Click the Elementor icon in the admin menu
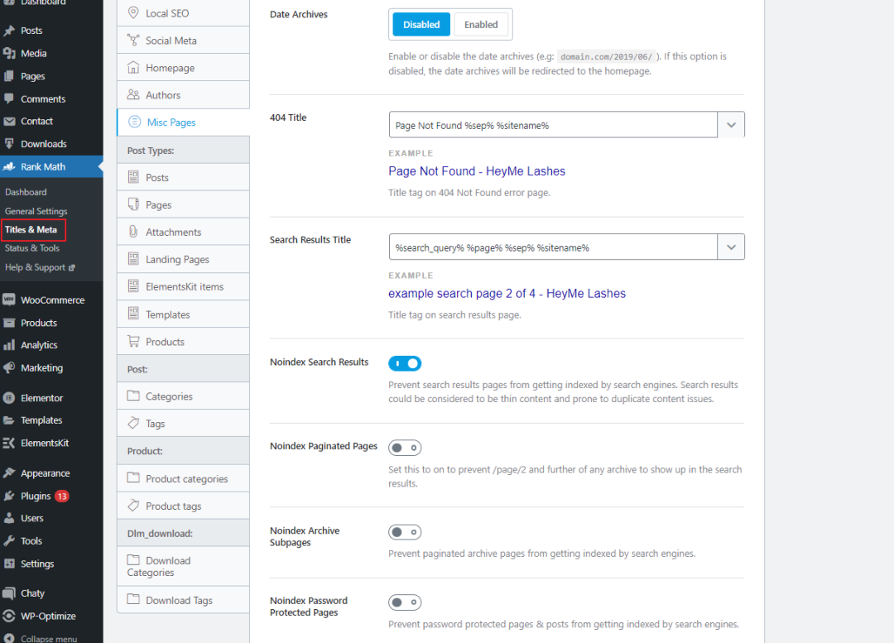This screenshot has height=643, width=894. coord(9,398)
